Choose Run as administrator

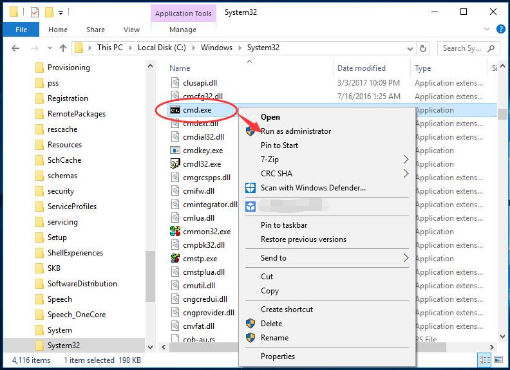click(x=296, y=131)
